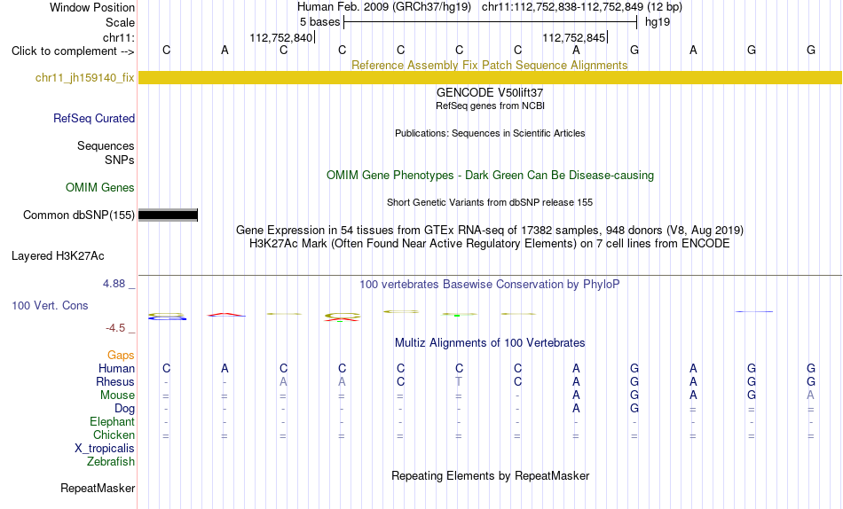Click the hg19 label beside scale bar
Image resolution: width=843 pixels, height=509 pixels.
coord(657,22)
